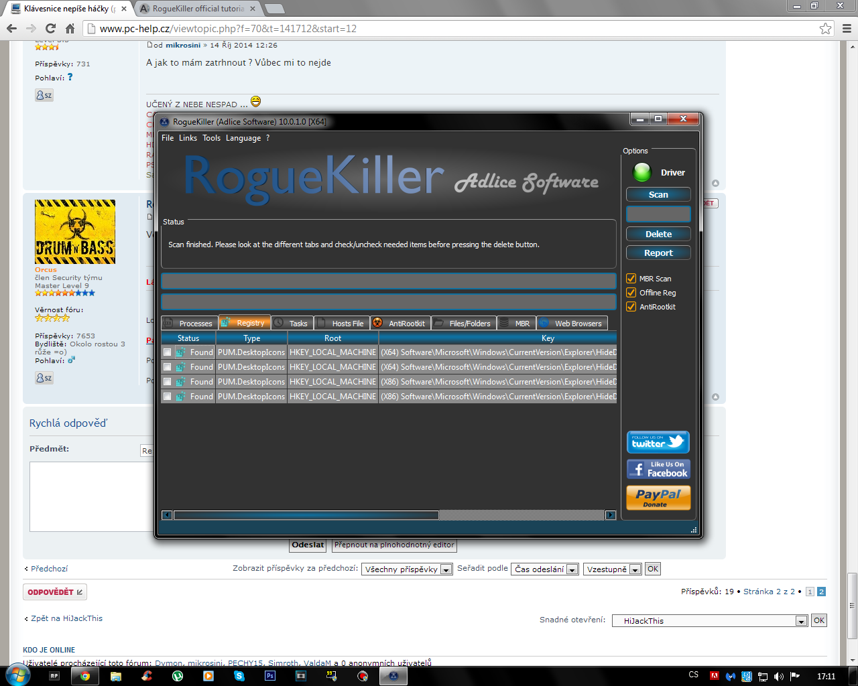
Task: Click the quick reply message text area
Action: [92, 496]
